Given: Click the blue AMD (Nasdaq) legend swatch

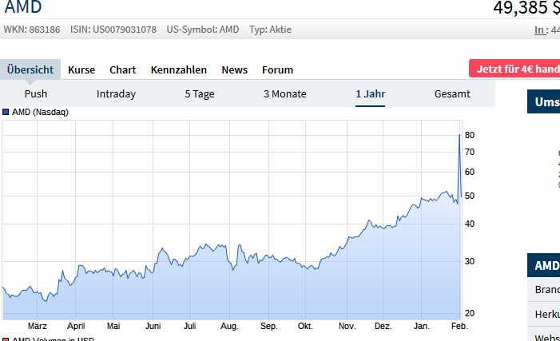Looking at the screenshot, I should [6, 112].
